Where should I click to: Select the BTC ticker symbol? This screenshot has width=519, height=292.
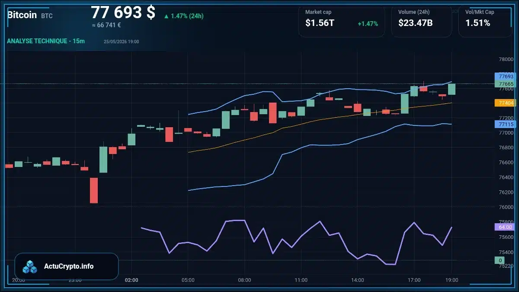click(47, 16)
